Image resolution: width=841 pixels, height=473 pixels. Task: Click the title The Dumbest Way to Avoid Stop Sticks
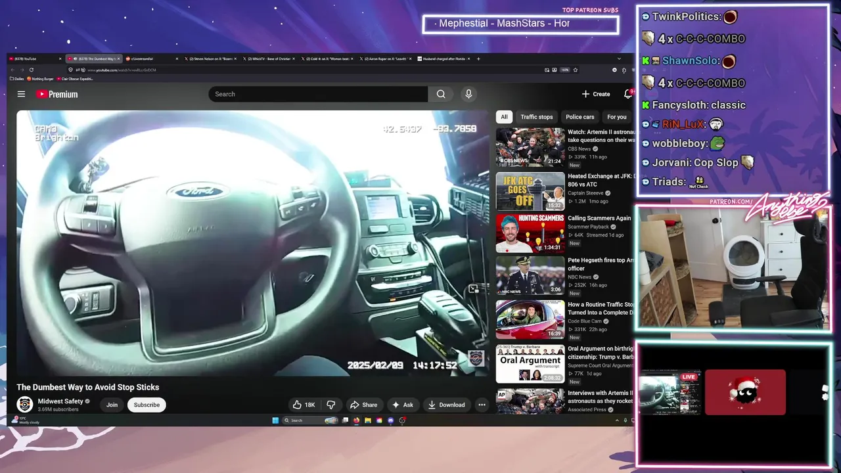click(x=88, y=388)
